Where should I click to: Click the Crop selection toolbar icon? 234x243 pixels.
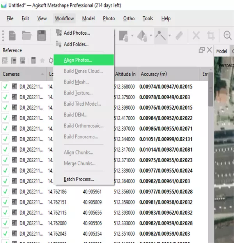(211, 35)
